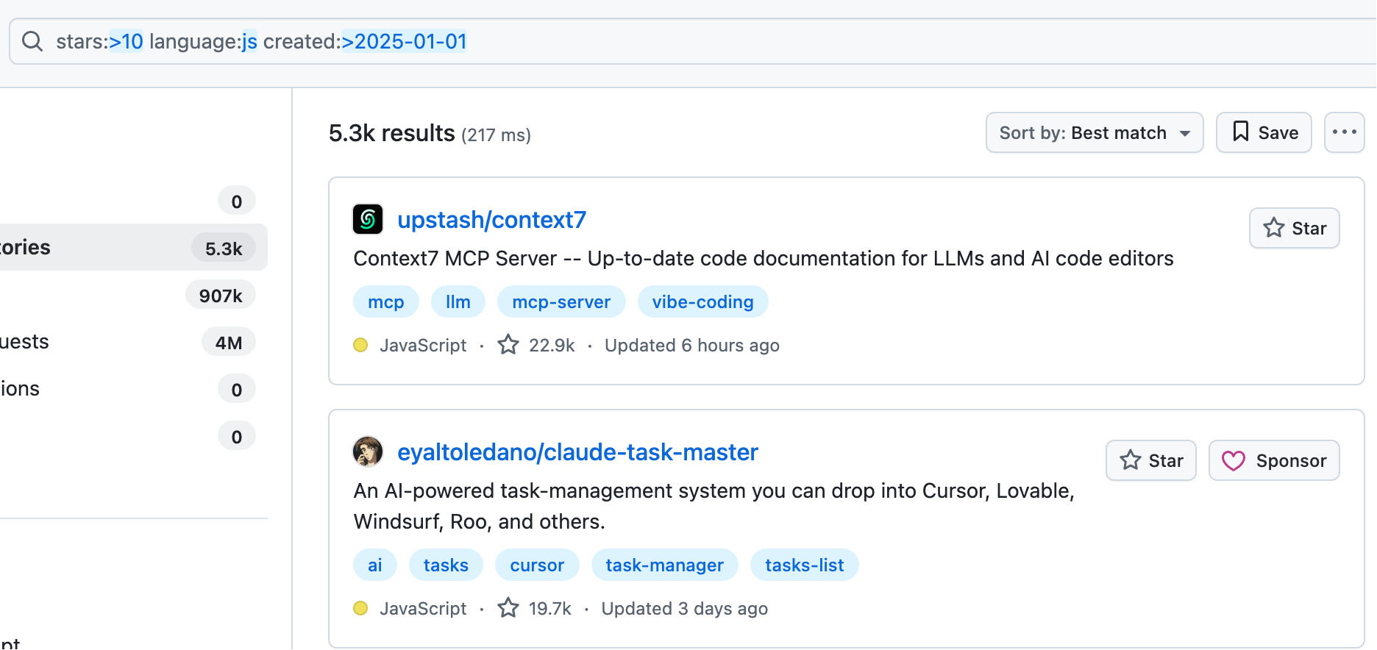Click the JavaScript language label on claude-task-master
This screenshot has width=1377, height=650.
click(423, 609)
